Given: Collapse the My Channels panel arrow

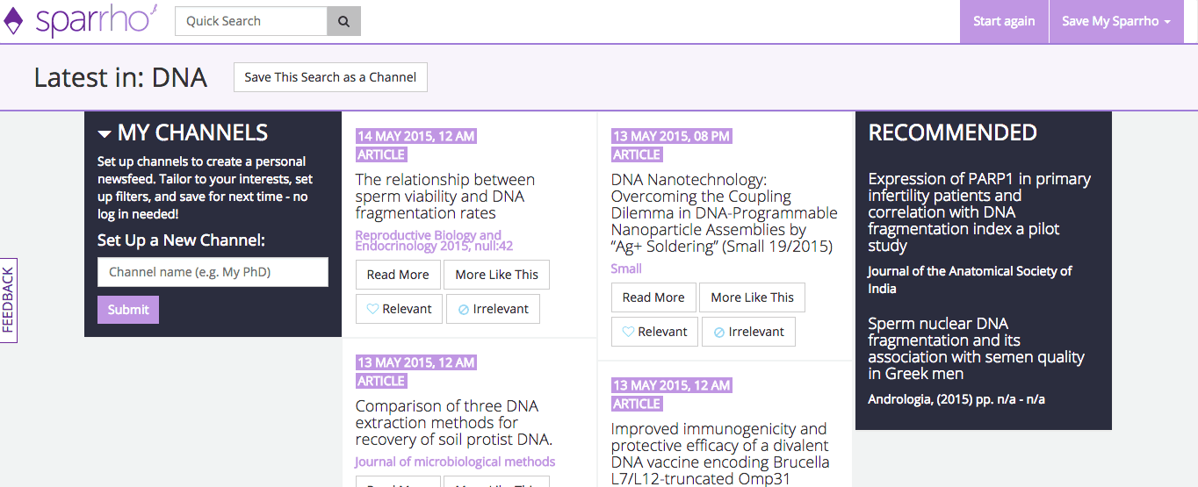Looking at the screenshot, I should click(x=105, y=134).
